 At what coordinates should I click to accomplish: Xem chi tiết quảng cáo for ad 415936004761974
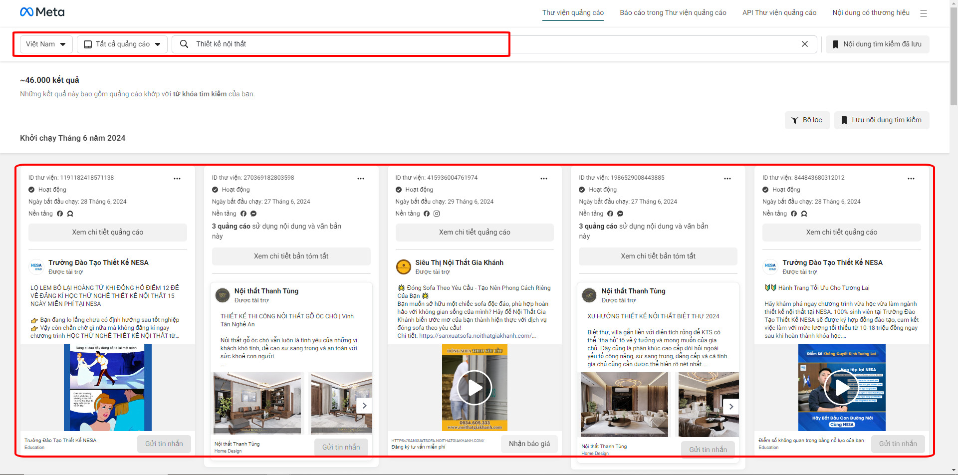475,232
